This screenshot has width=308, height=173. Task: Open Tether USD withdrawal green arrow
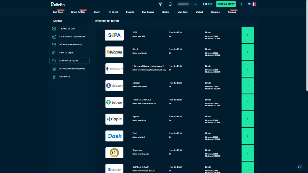248,102
